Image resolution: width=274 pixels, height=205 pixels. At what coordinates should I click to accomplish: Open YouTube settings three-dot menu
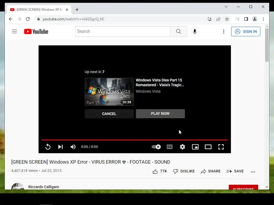(x=223, y=31)
